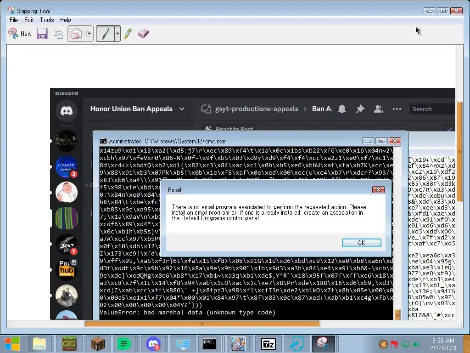The image size is (470, 353).
Task: Select the yellow Highlighter tool
Action: 128,34
